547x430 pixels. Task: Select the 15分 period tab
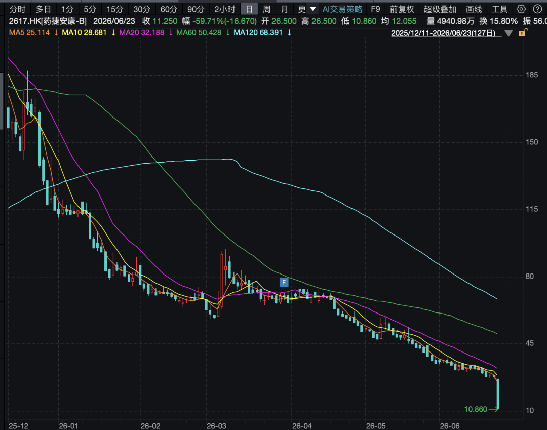pos(115,9)
